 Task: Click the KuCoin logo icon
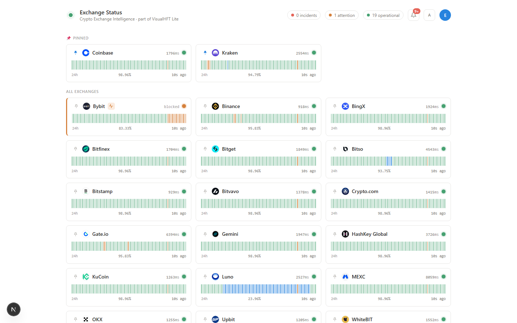click(x=86, y=277)
